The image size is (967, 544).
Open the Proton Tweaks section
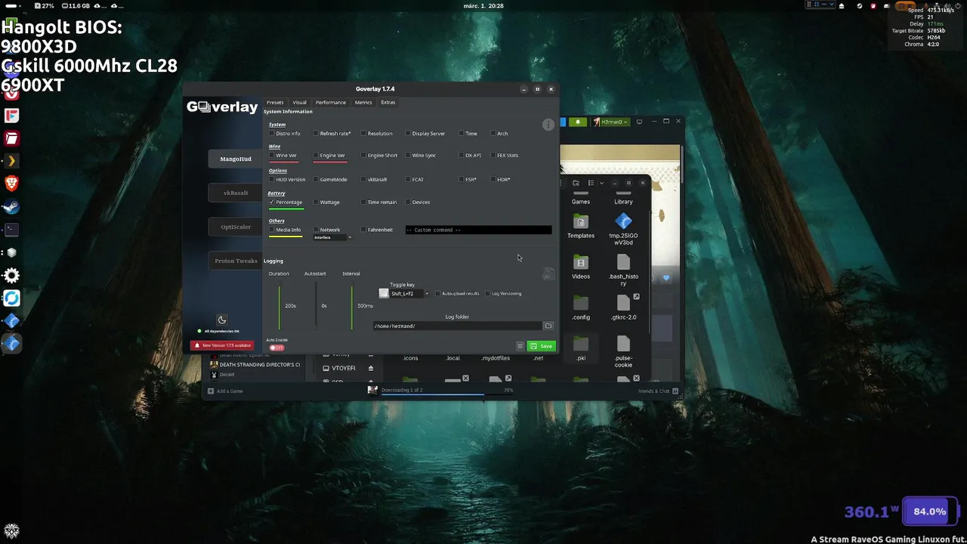pyautogui.click(x=236, y=261)
